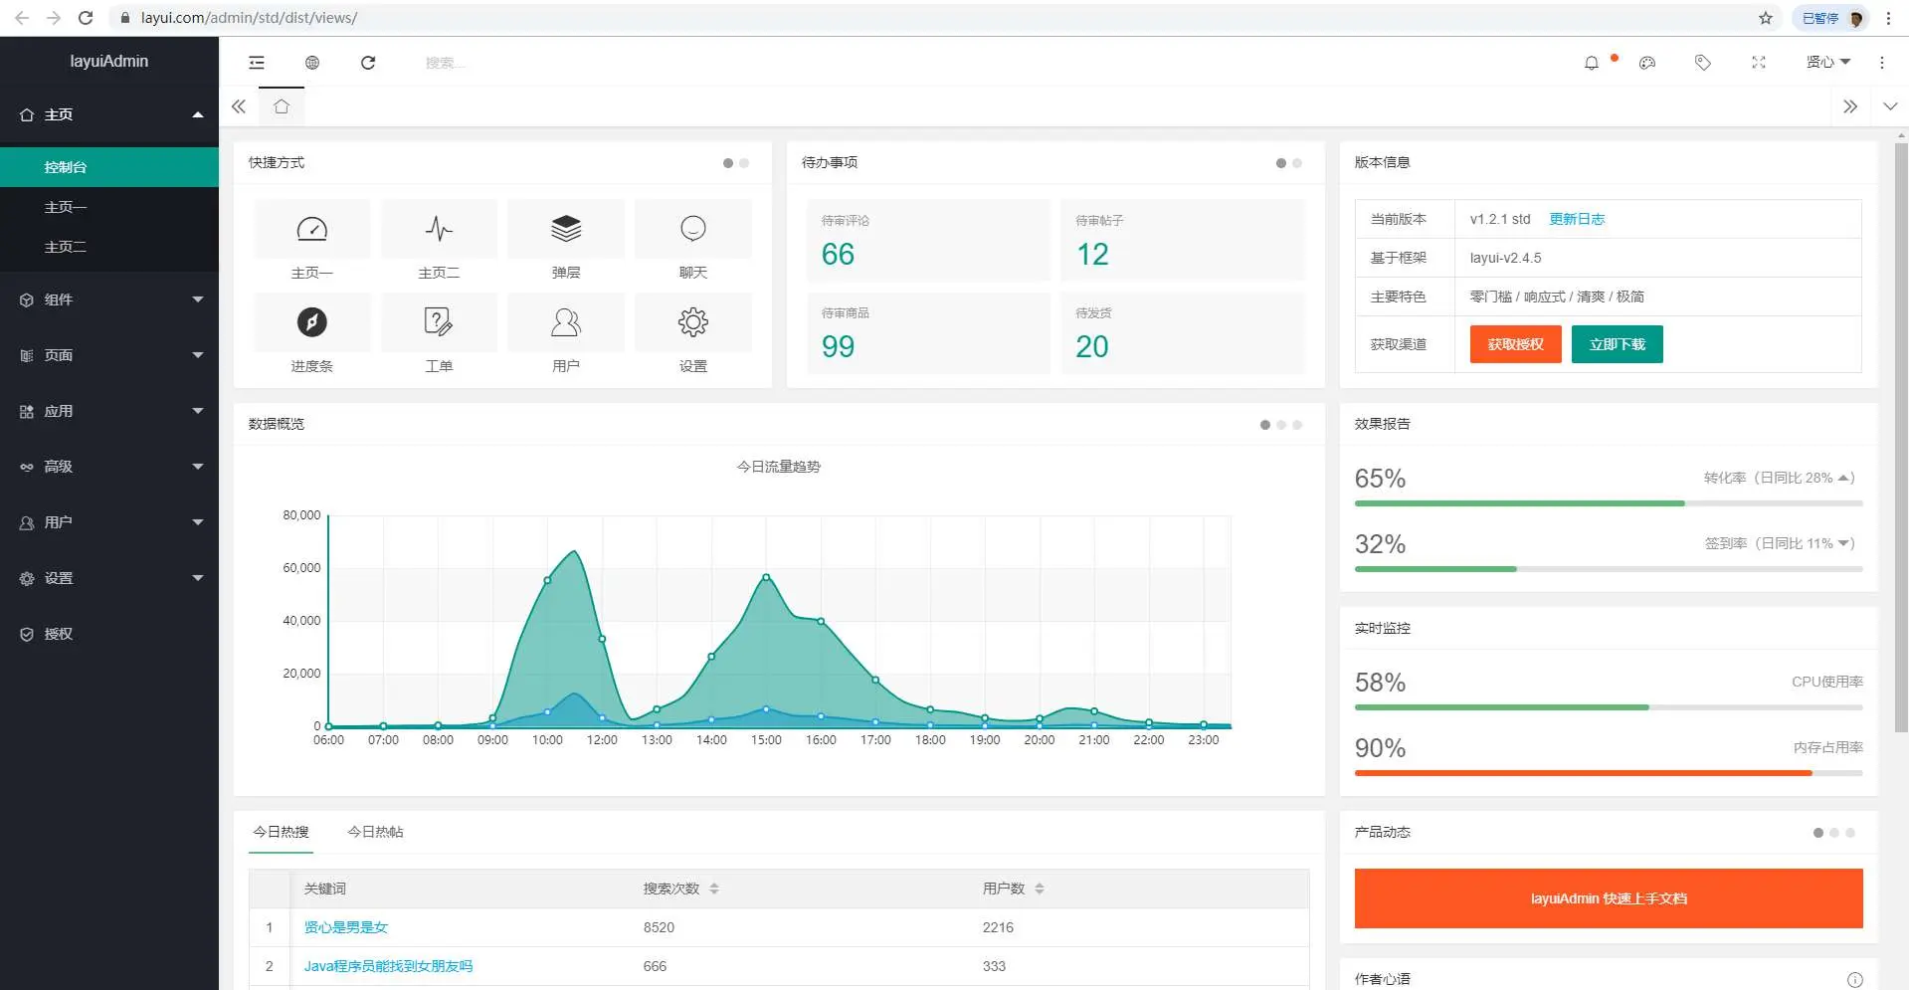Expand the 应用 sidebar menu

tap(109, 411)
